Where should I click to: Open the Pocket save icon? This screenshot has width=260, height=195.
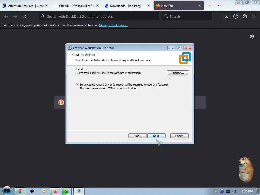tap(226, 16)
